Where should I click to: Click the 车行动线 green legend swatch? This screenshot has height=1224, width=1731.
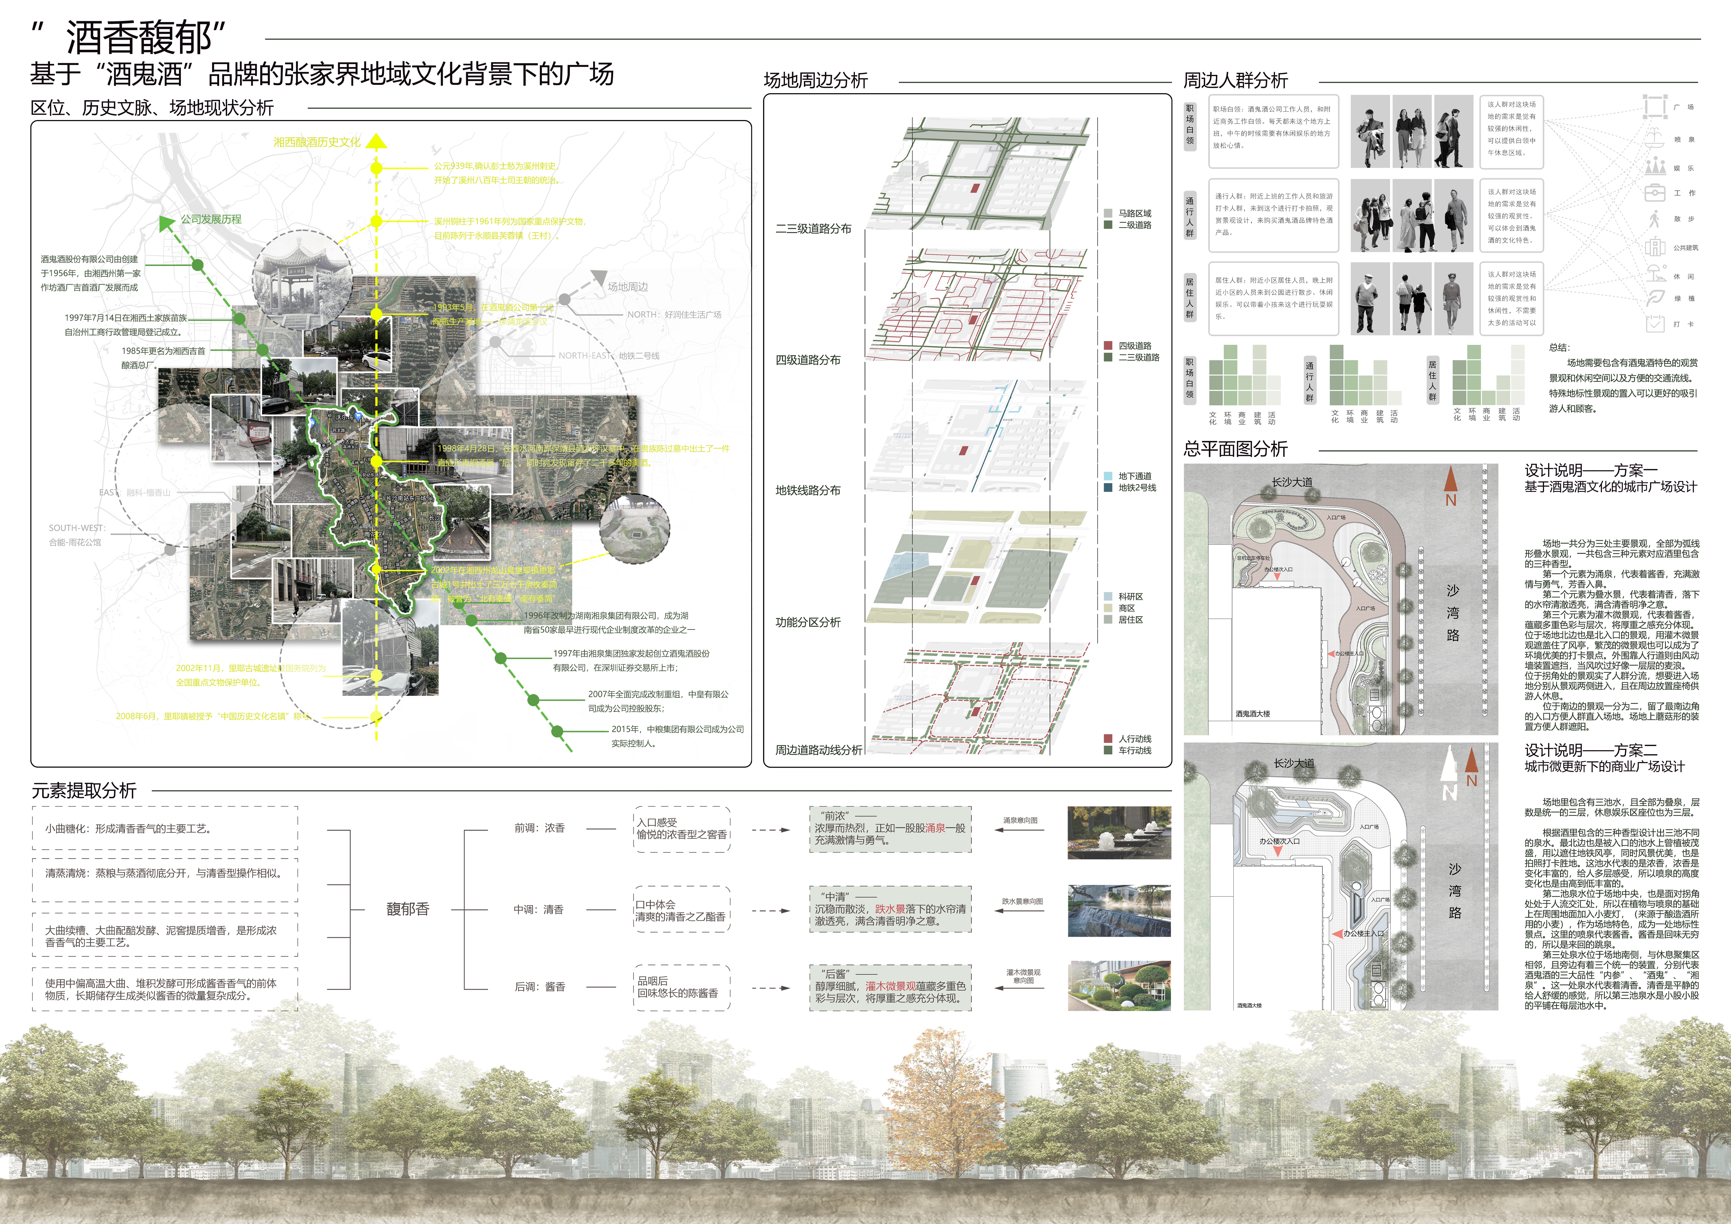(x=1107, y=750)
